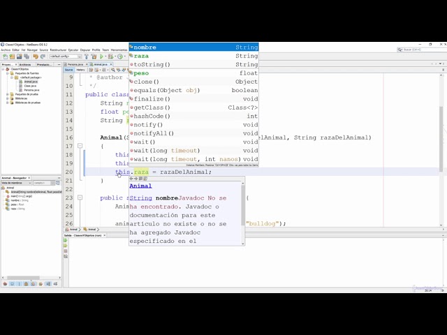Click the search magnifier icon in Buscar field

tap(400, 50)
